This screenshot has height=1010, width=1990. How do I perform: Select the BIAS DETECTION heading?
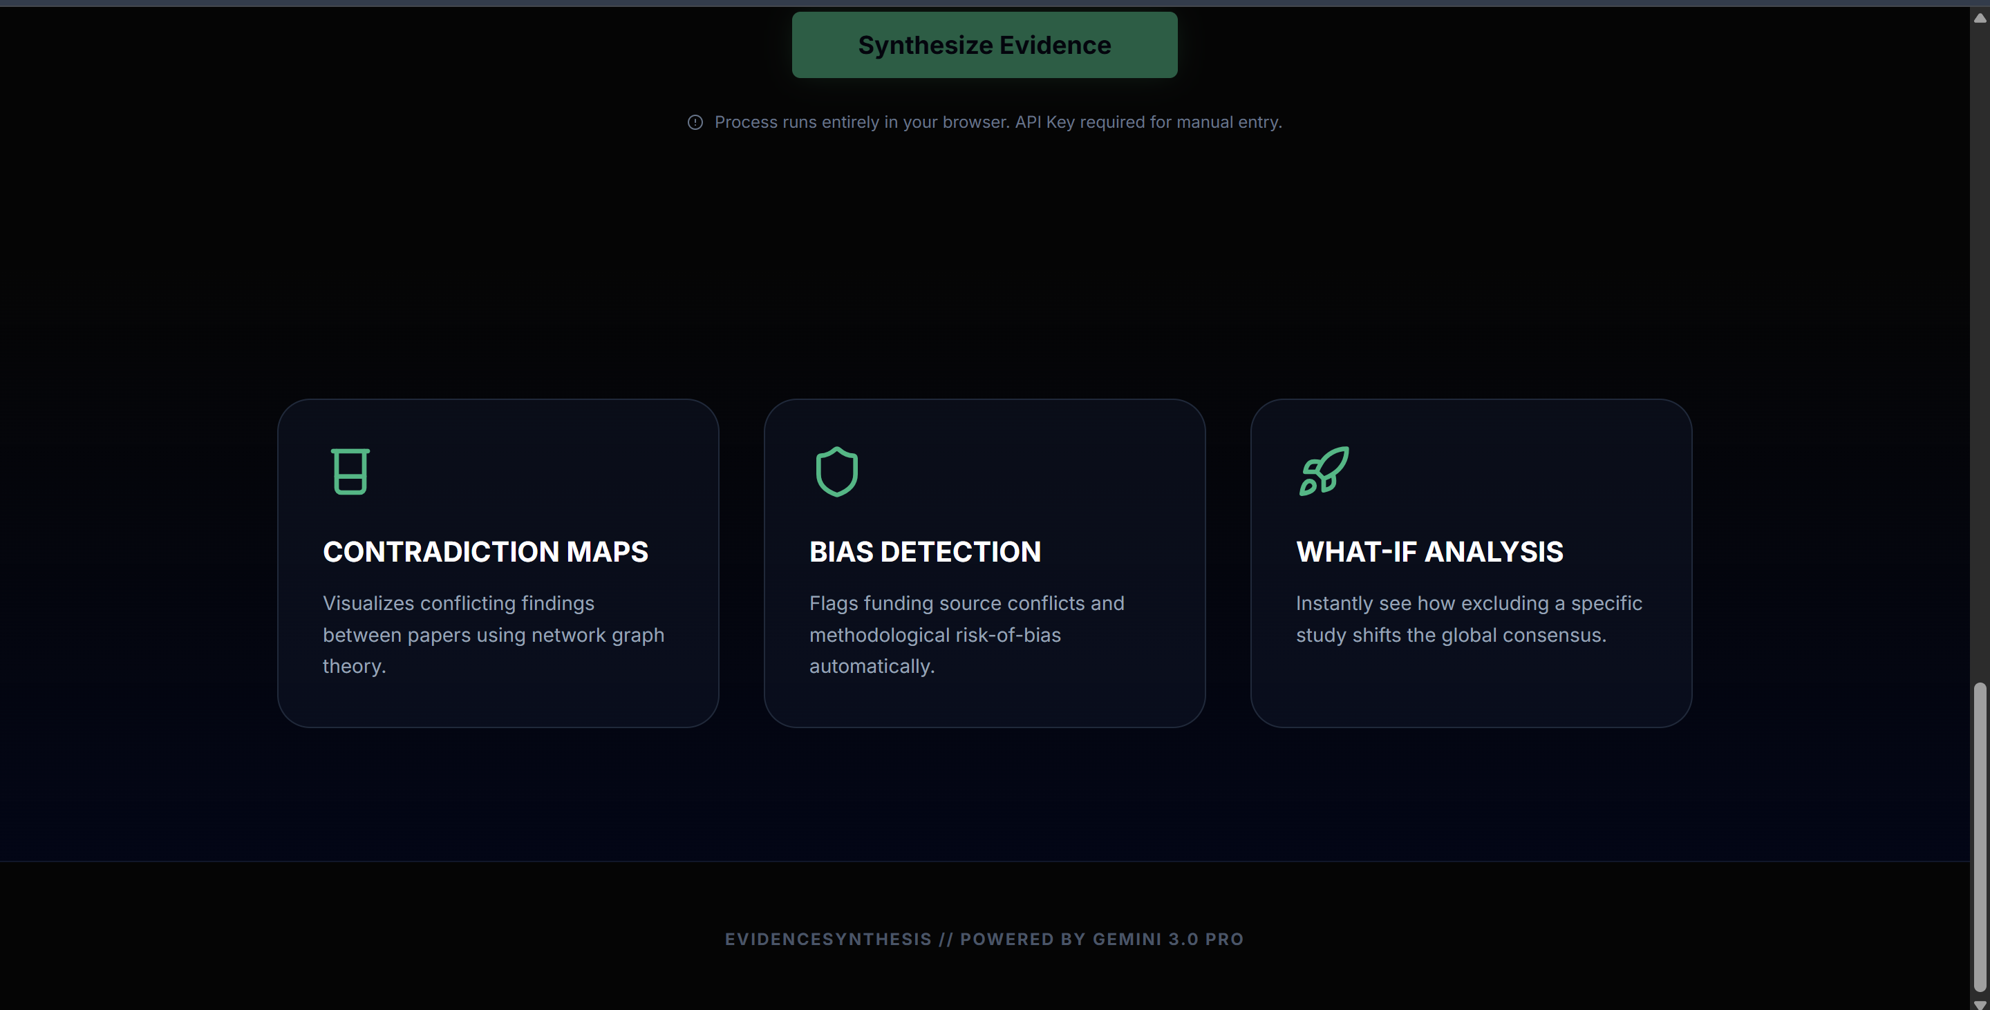point(925,551)
